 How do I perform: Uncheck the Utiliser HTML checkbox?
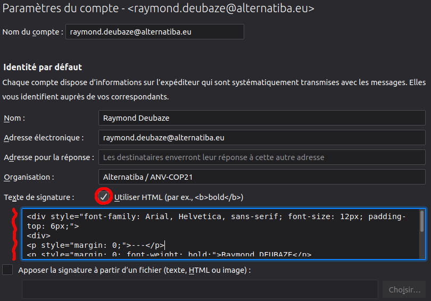pos(104,197)
